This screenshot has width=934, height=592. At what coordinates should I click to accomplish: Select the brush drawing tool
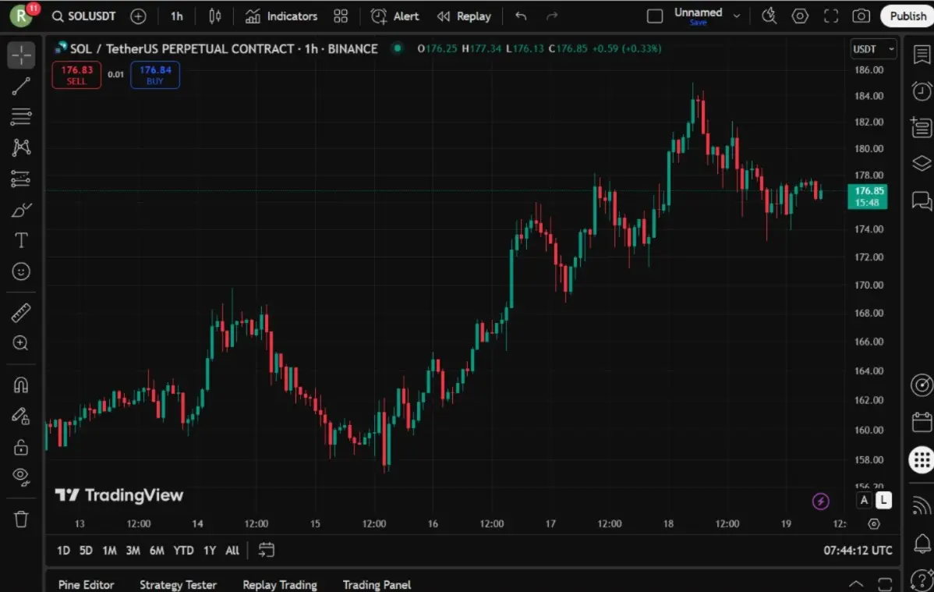tap(21, 210)
